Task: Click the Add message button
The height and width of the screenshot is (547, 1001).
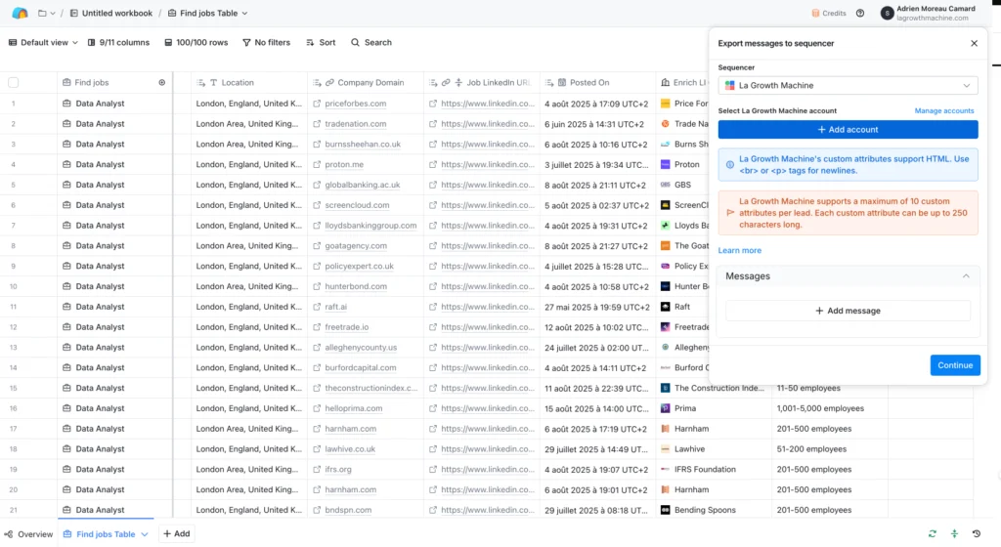Action: (848, 311)
